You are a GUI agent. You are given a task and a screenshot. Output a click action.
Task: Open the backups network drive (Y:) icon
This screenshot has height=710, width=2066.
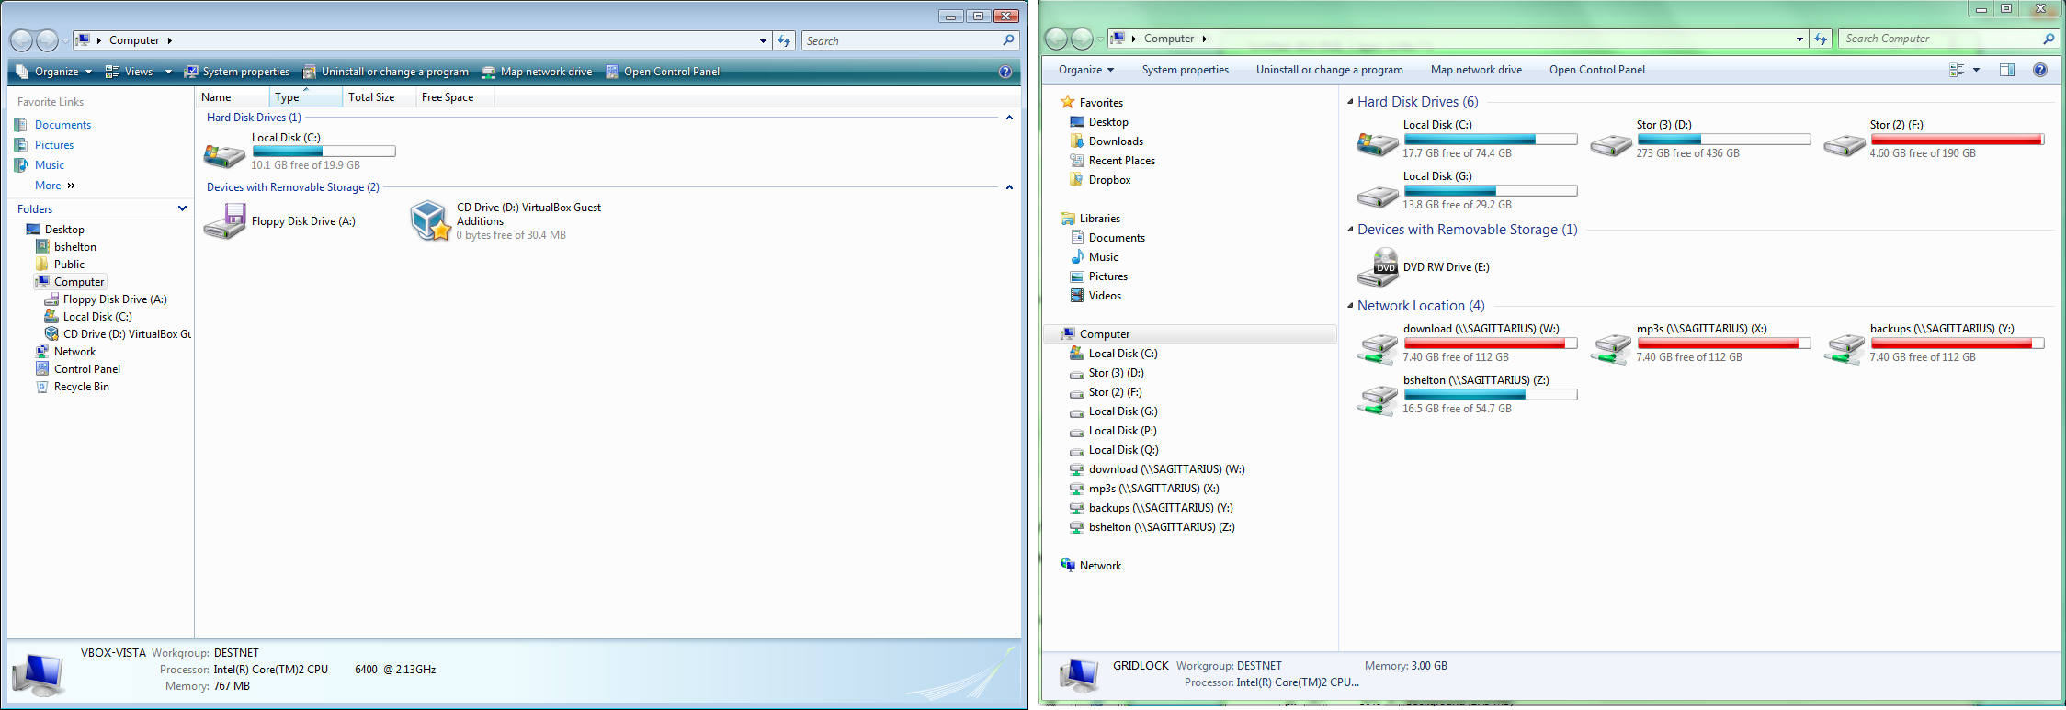(x=1844, y=348)
